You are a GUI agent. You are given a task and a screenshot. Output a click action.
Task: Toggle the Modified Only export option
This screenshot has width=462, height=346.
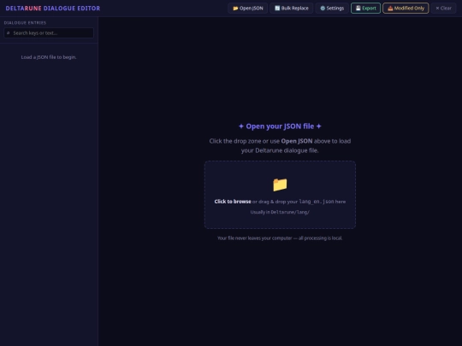(406, 9)
